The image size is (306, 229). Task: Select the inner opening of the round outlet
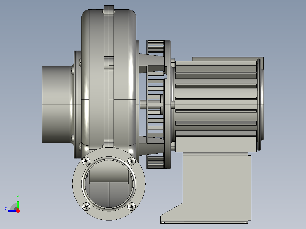click(x=109, y=184)
